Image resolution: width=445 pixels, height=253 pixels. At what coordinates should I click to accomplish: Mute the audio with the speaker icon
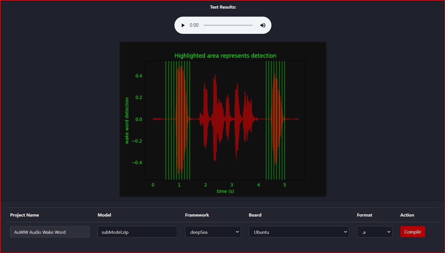click(263, 25)
